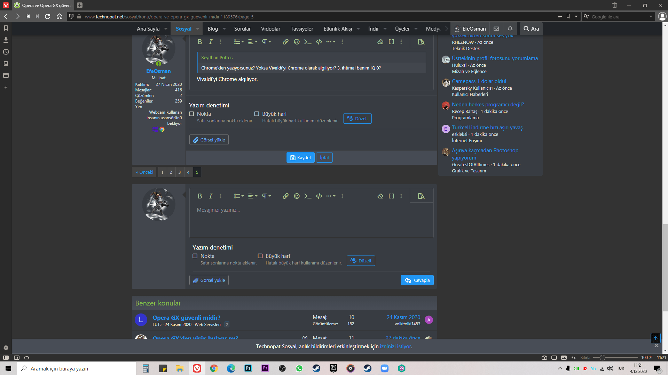The image size is (668, 375).
Task: Reload the current page
Action: (48, 16)
